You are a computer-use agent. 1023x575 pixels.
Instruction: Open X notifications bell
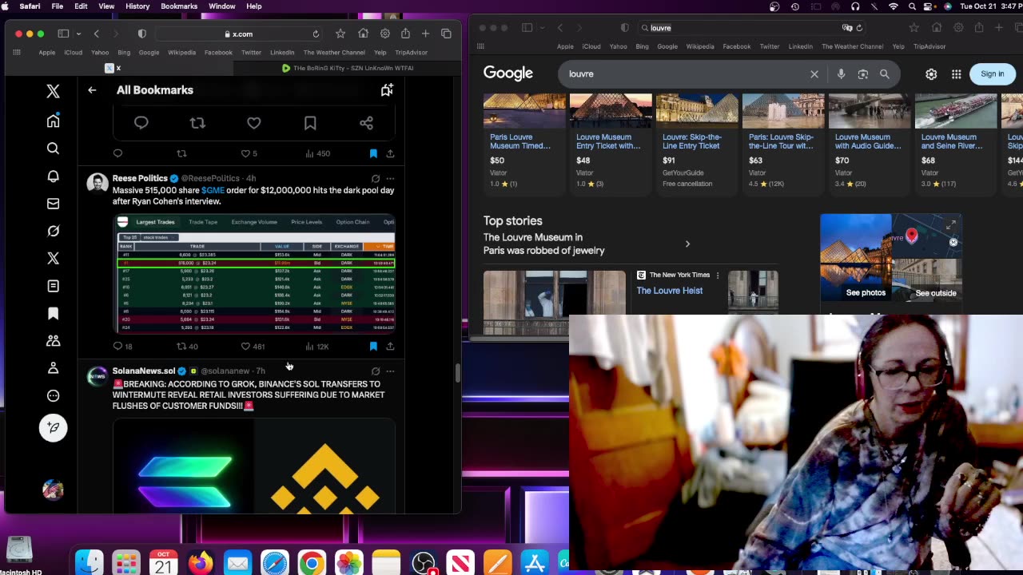click(x=53, y=176)
